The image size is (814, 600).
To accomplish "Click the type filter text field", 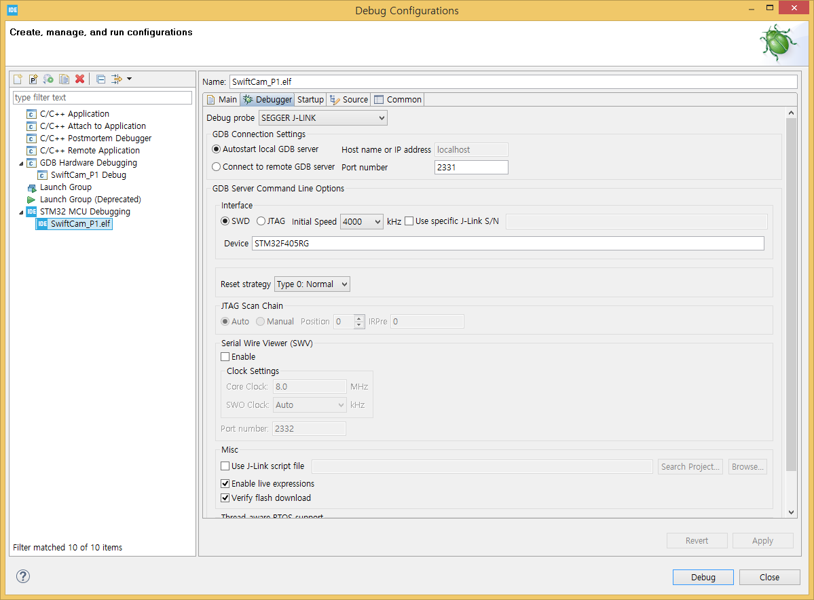I will [103, 98].
